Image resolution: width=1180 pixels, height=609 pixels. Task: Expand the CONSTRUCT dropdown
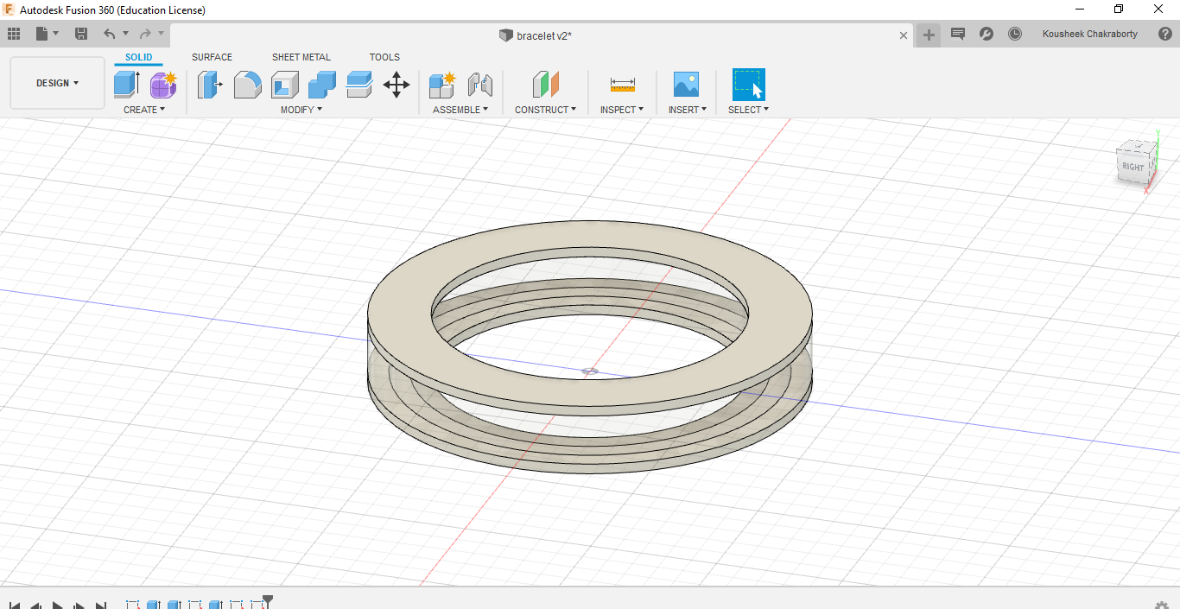tap(545, 110)
